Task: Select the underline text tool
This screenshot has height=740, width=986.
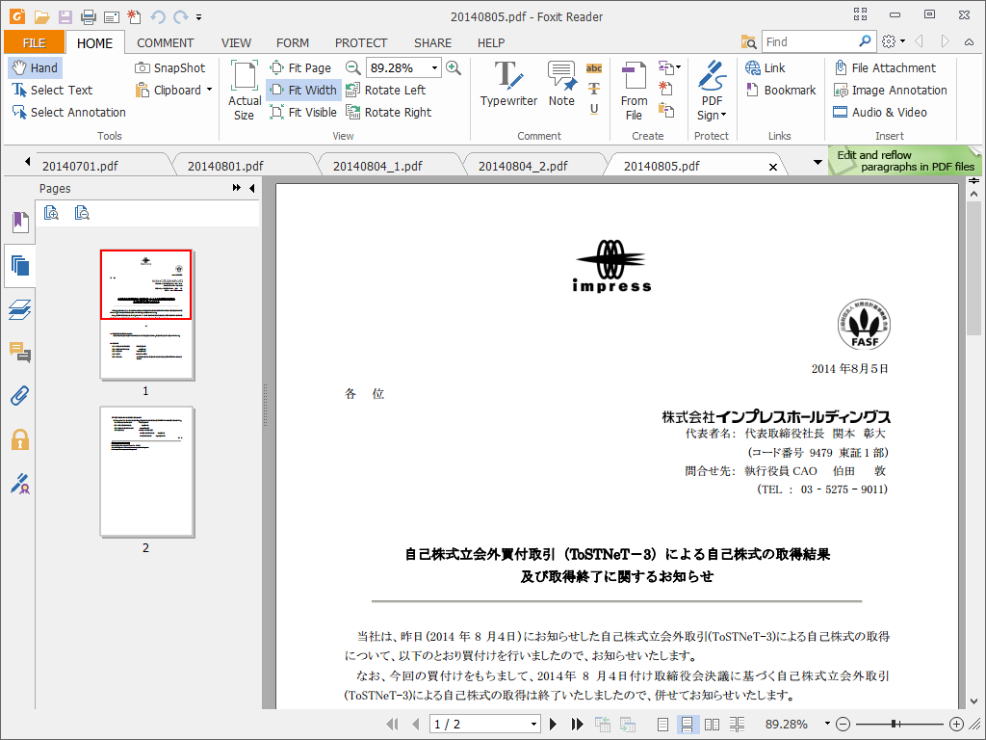Action: [594, 109]
